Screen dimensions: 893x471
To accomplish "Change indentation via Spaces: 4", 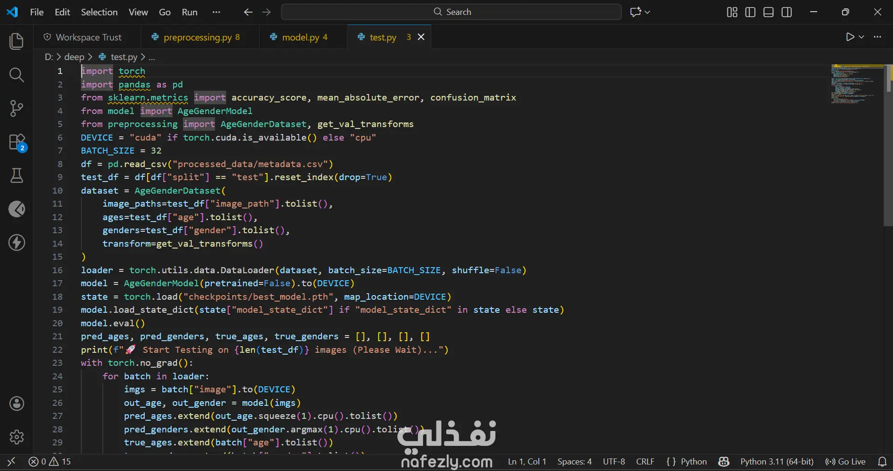I will pyautogui.click(x=575, y=462).
